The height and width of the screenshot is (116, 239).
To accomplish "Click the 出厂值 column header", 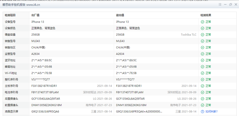I will point(35,15).
